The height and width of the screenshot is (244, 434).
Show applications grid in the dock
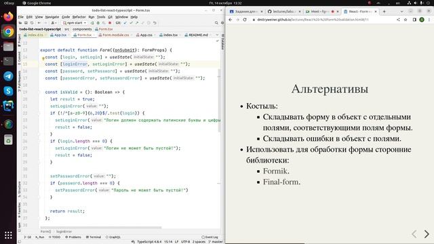(x=8, y=235)
